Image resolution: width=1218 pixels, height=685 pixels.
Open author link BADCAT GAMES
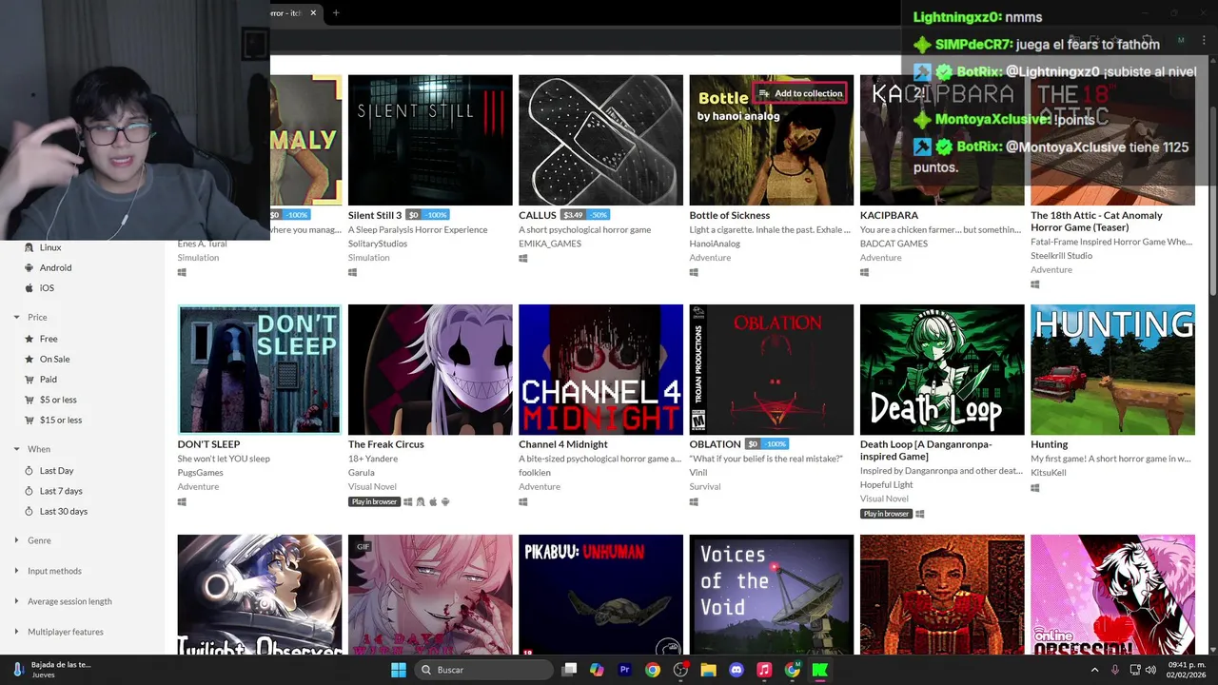[x=894, y=244]
